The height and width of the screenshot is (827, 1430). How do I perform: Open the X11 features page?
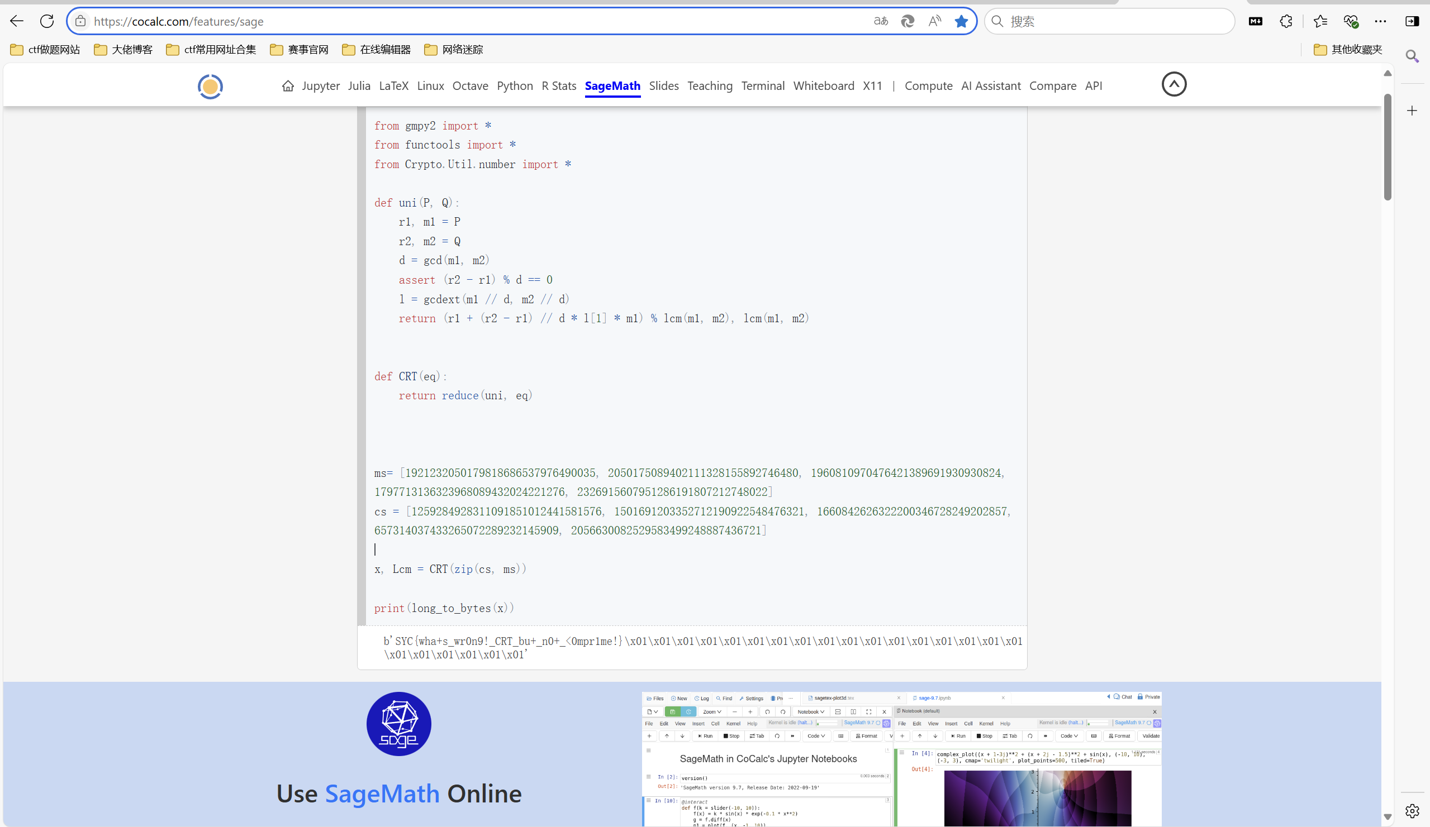point(873,85)
